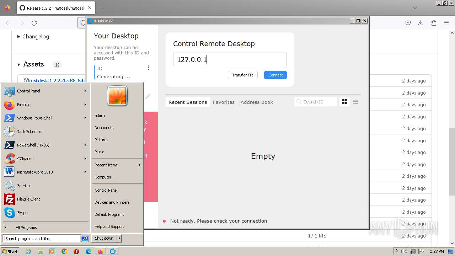Switch to Firefox window in taskbar

[101, 251]
